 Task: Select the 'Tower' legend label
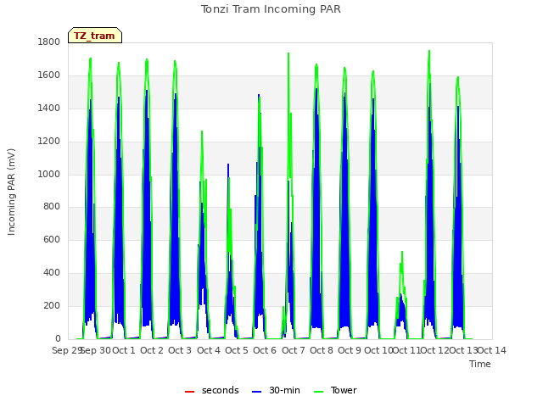344,390
